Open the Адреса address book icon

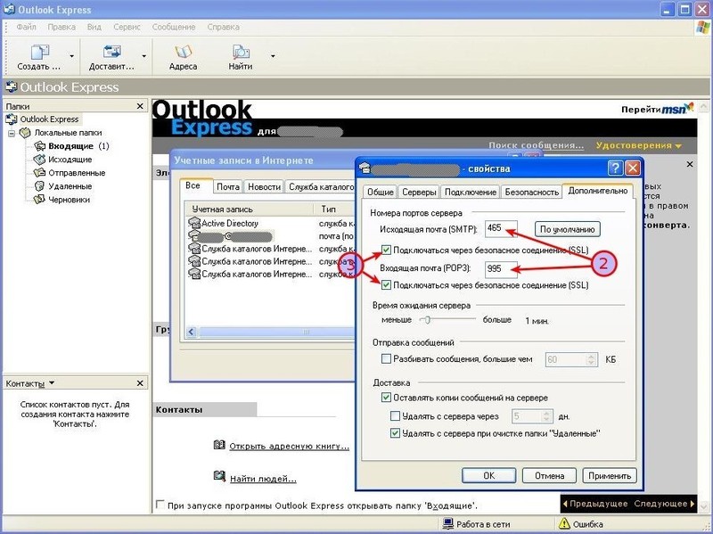[183, 52]
